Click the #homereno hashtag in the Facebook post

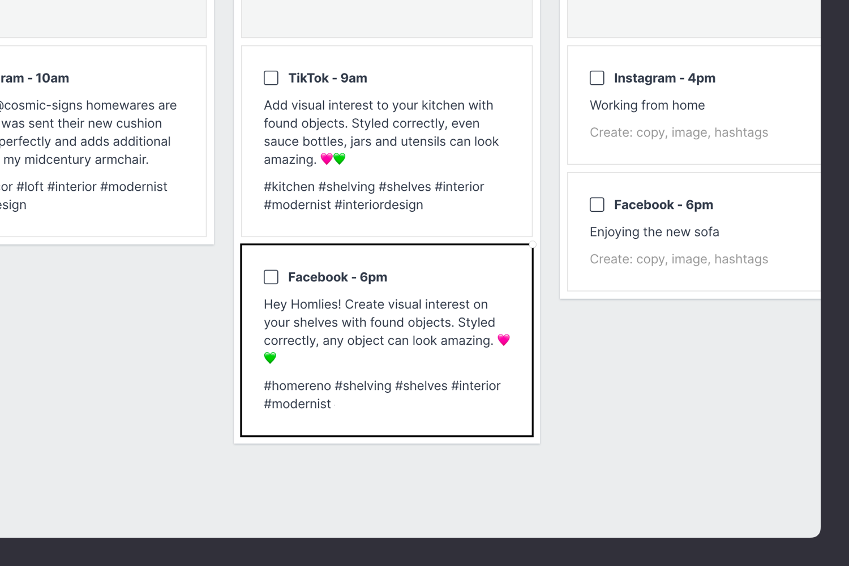click(x=297, y=385)
